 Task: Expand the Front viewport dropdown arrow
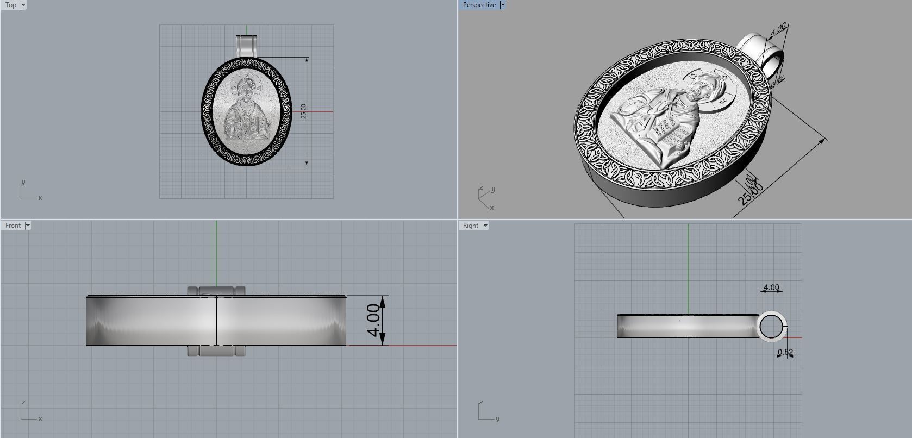[27, 226]
